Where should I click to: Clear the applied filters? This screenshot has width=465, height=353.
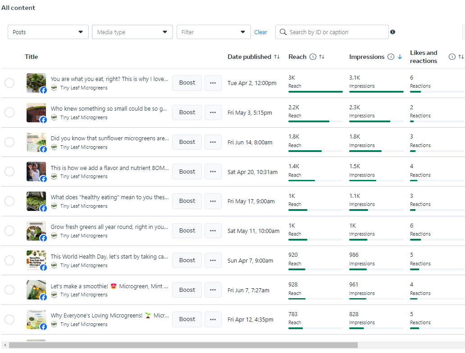260,32
